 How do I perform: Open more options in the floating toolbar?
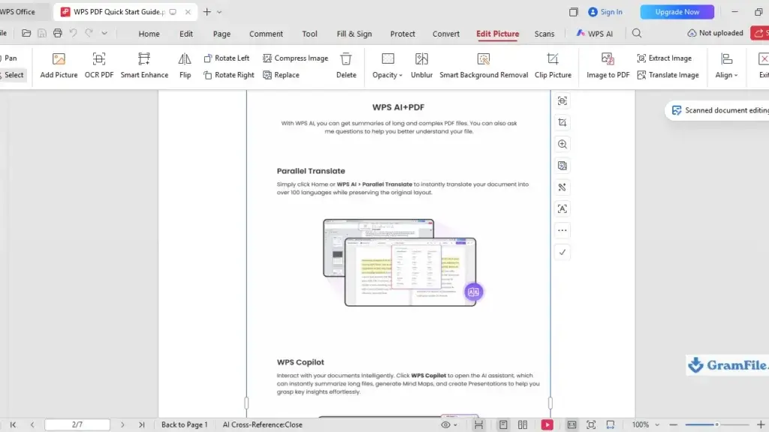click(562, 230)
